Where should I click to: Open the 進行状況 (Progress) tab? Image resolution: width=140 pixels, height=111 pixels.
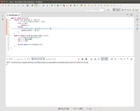(51, 59)
